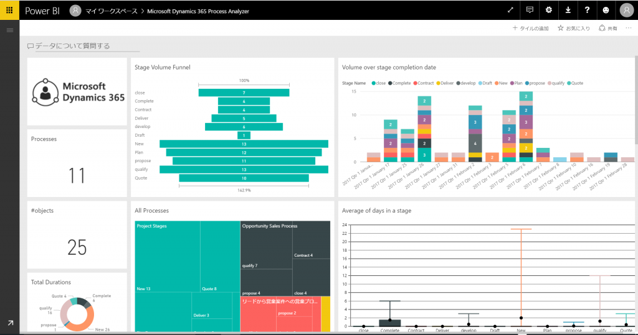
Task: Click the dashboard vertical scrollbar
Action: click(636, 99)
